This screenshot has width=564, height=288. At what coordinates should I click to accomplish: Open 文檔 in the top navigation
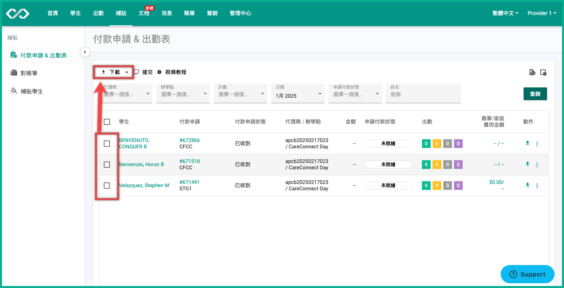coord(144,13)
